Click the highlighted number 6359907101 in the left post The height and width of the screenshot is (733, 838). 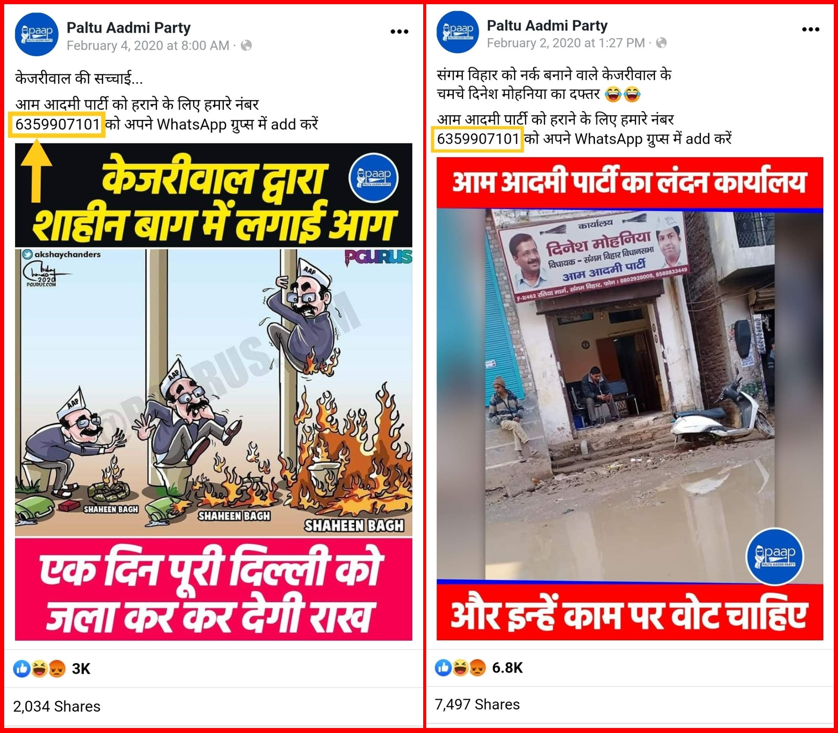coord(57,125)
